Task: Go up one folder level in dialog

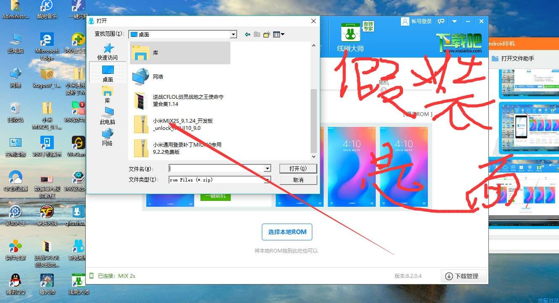Action: click(x=257, y=34)
